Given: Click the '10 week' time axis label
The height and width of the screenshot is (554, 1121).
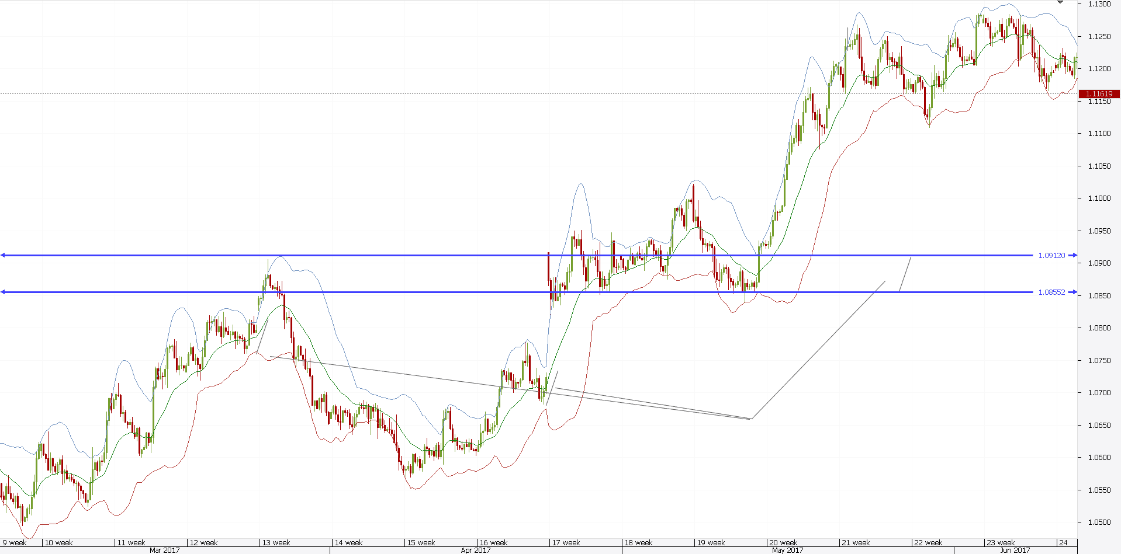Looking at the screenshot, I should click(59, 543).
